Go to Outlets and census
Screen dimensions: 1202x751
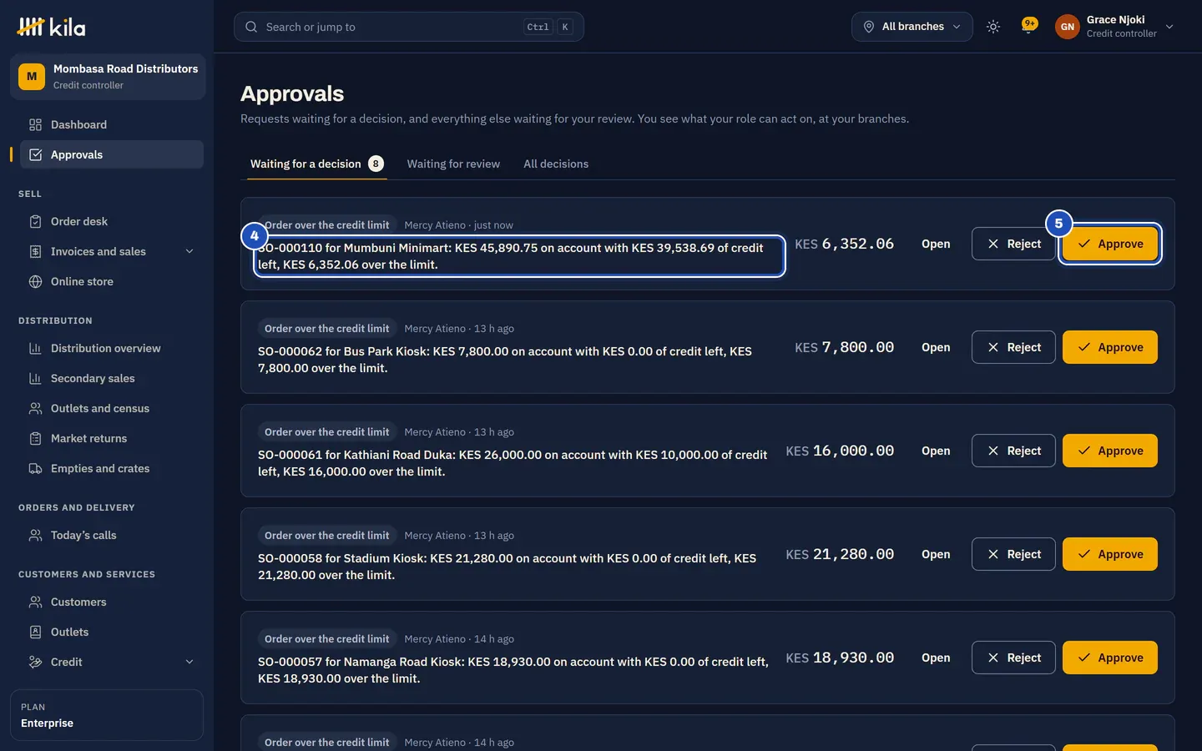(x=112, y=409)
